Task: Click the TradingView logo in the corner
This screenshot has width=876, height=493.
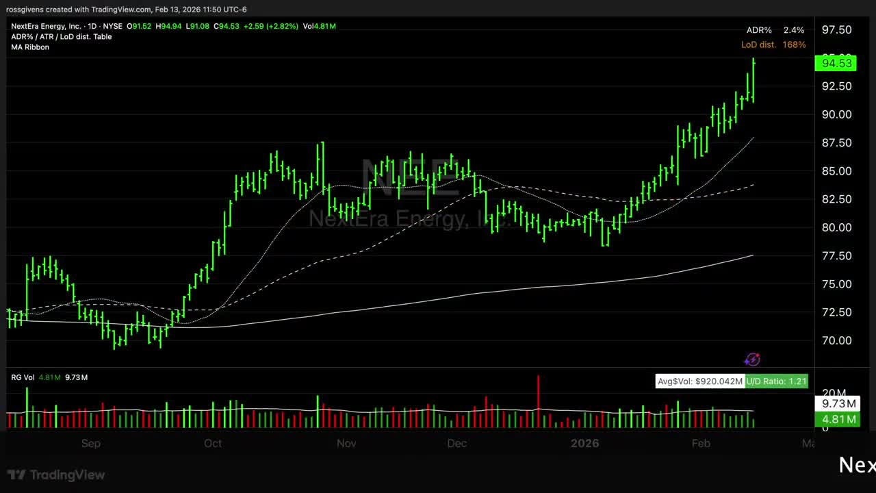Action: click(x=56, y=475)
